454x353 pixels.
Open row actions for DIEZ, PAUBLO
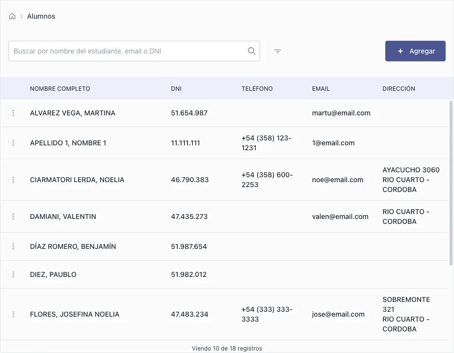13,274
